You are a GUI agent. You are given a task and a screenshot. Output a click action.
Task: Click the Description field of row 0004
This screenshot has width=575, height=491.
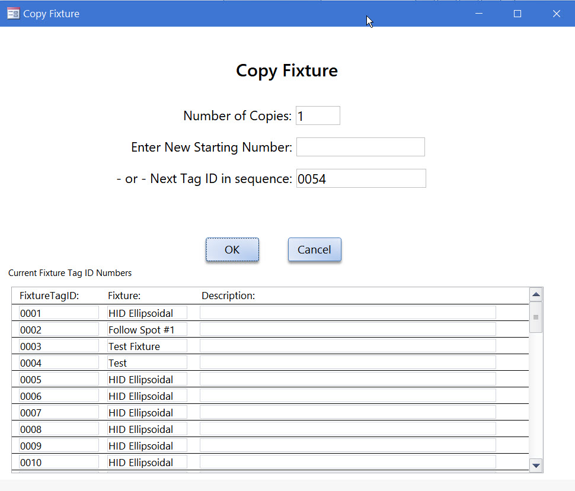tap(347, 362)
